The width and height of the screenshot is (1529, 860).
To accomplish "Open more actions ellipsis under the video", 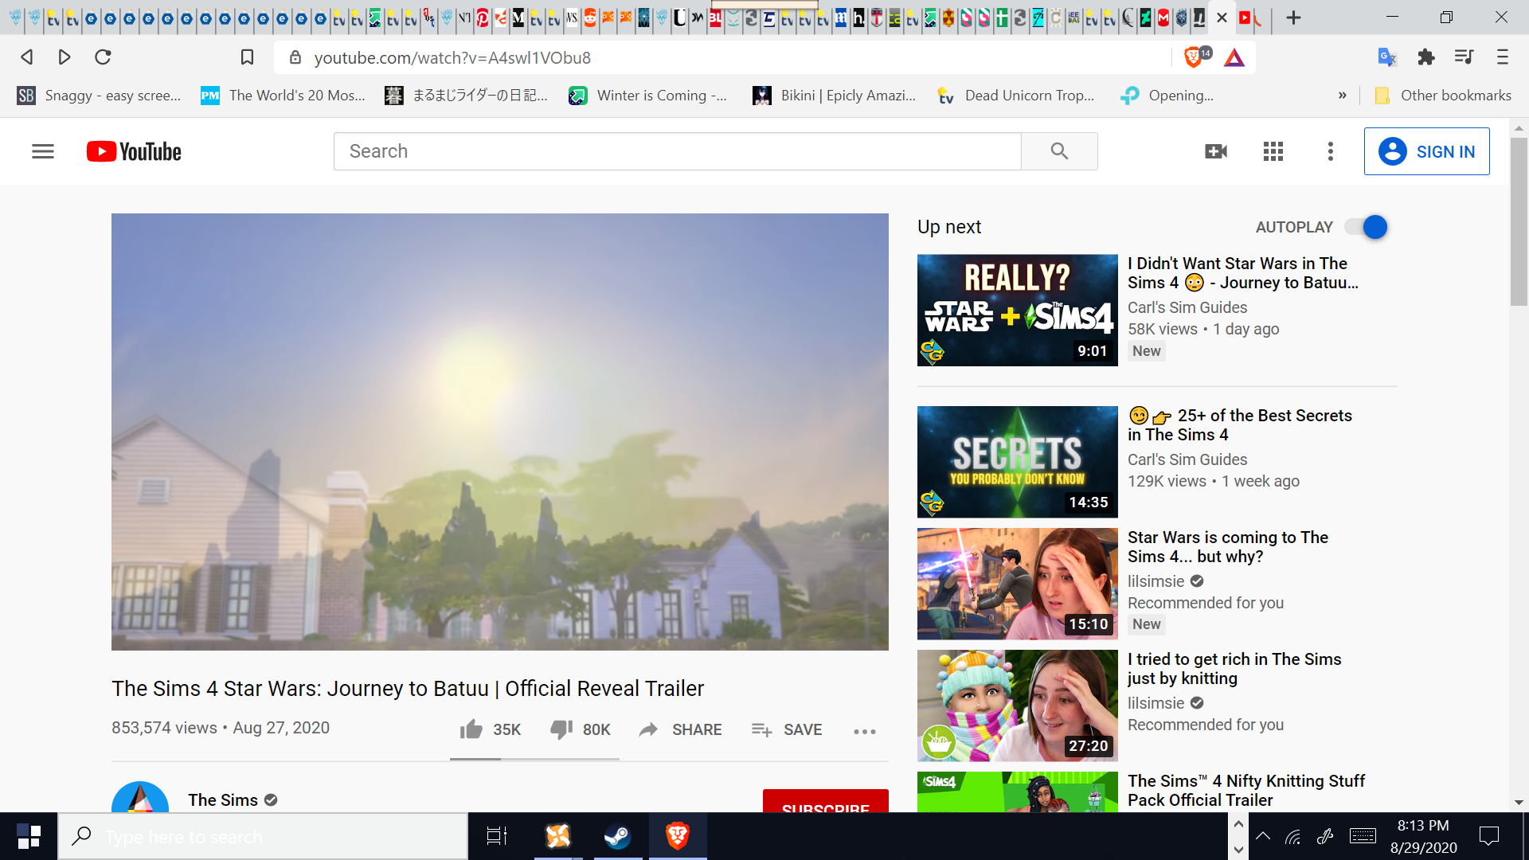I will coord(865,731).
